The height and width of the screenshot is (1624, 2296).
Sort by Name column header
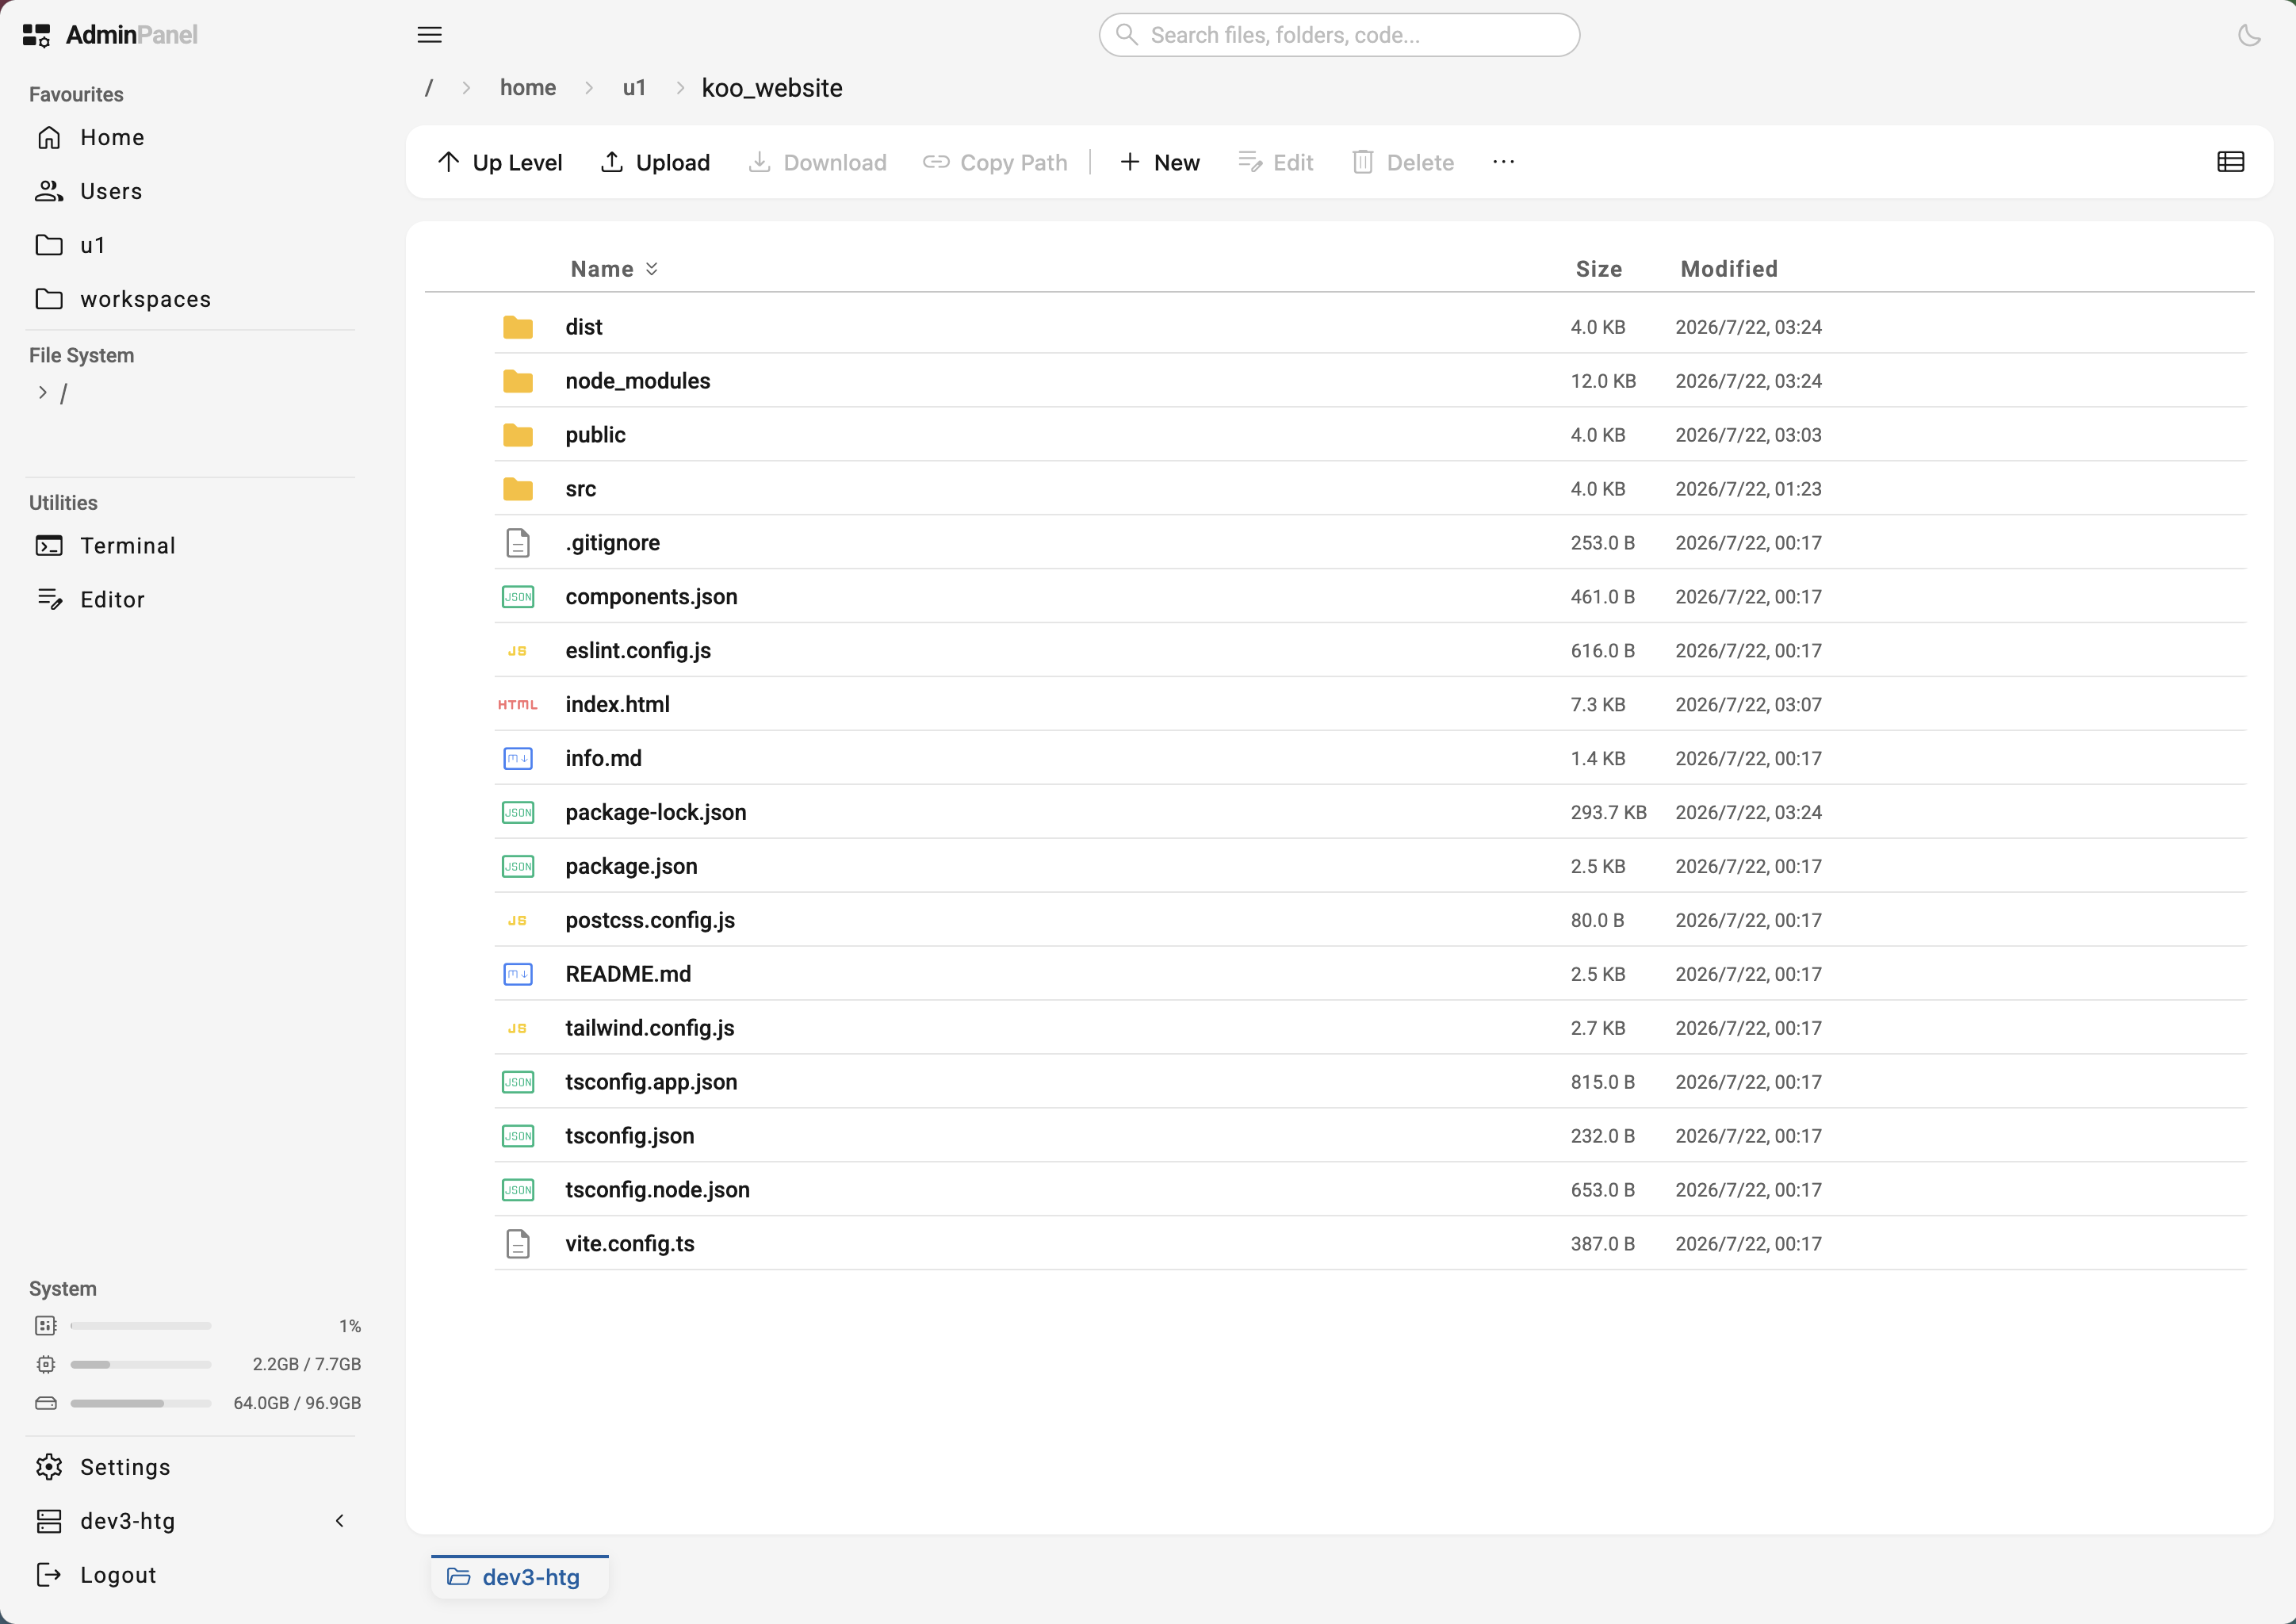[x=614, y=269]
